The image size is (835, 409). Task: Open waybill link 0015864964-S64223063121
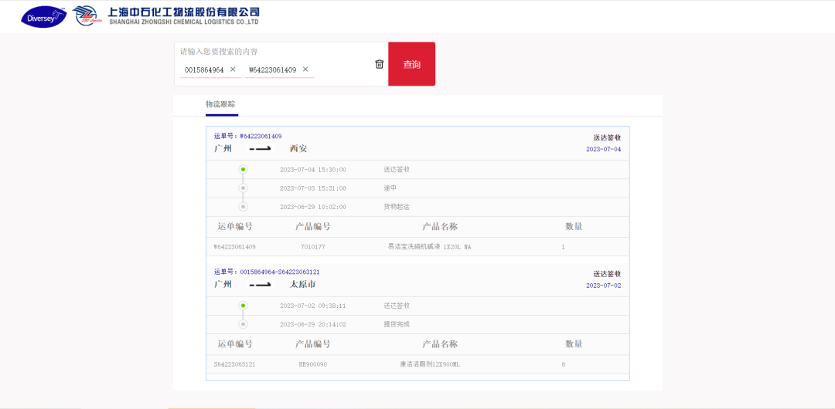click(279, 272)
